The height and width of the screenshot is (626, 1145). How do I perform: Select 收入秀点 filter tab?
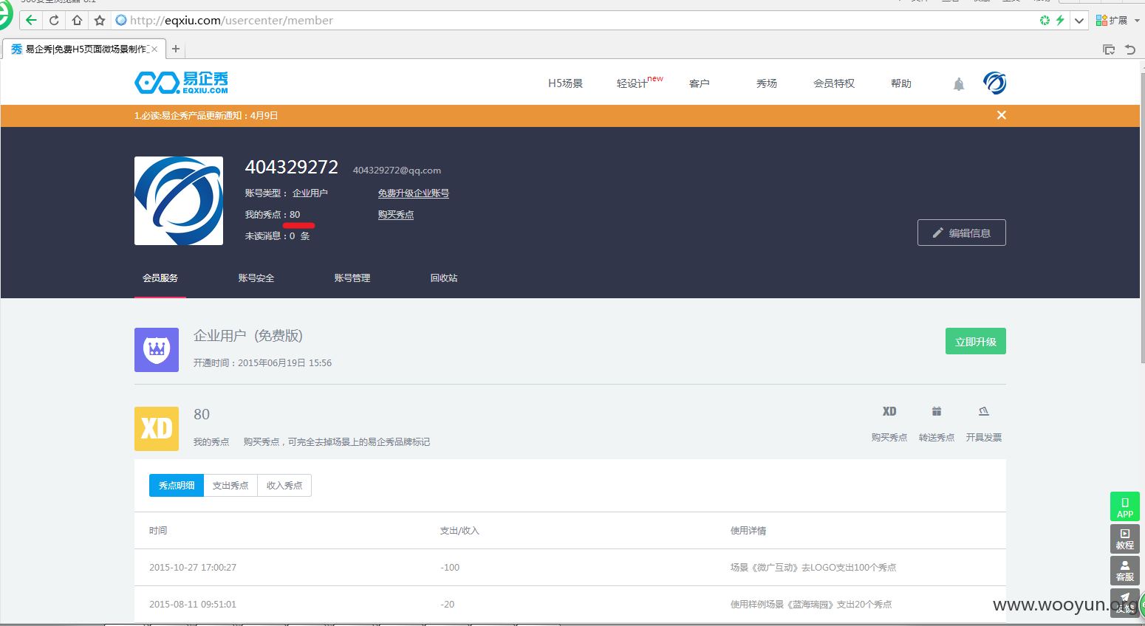tap(284, 485)
